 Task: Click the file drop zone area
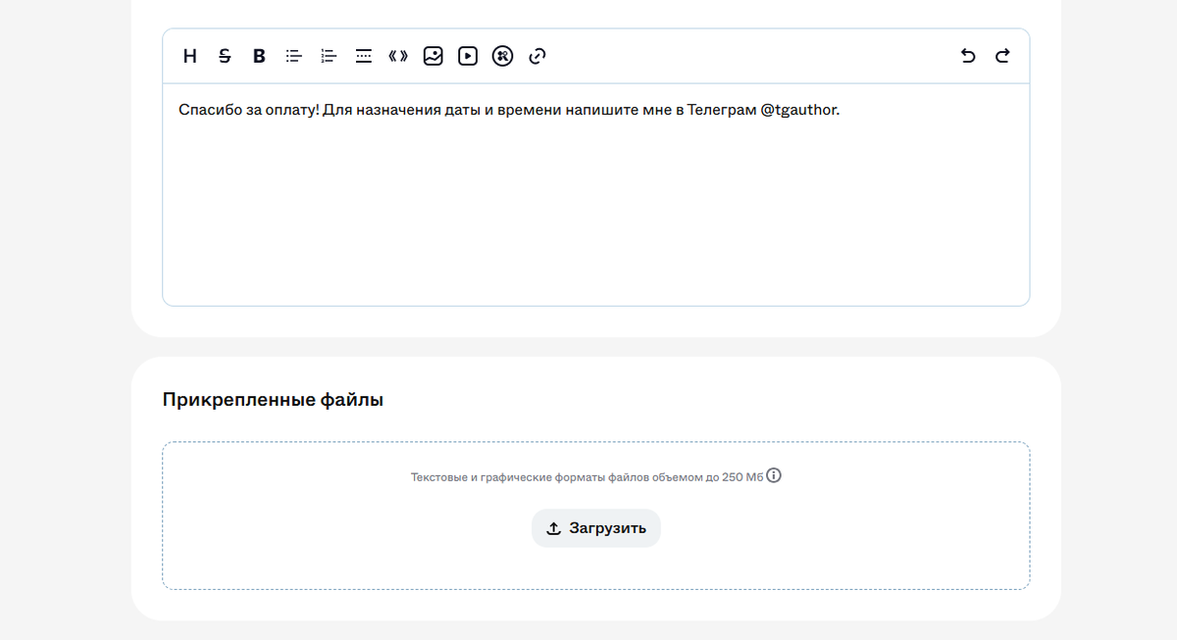tap(596, 516)
